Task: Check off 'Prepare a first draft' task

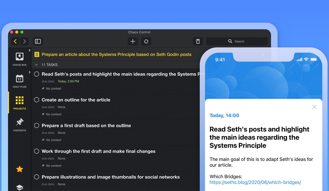Action: [37, 125]
